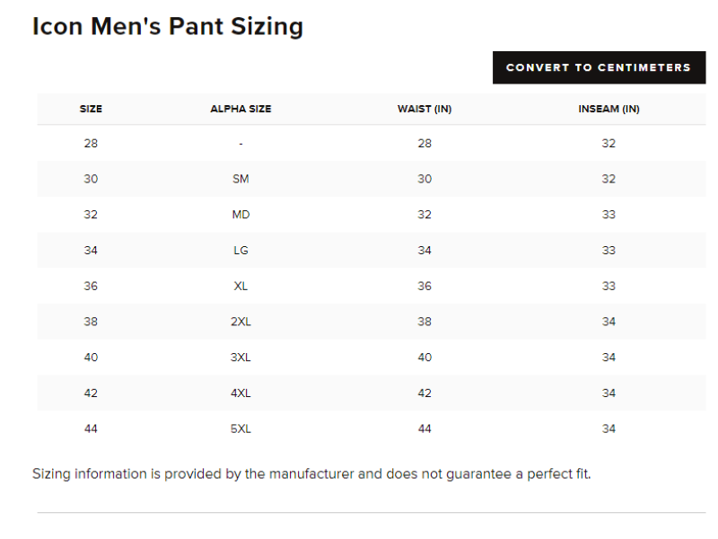Click the sizing information disclaimer text

tap(311, 473)
